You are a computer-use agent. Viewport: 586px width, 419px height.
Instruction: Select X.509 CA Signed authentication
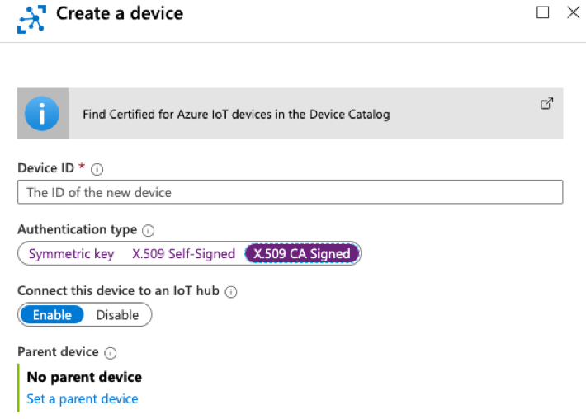coord(302,254)
